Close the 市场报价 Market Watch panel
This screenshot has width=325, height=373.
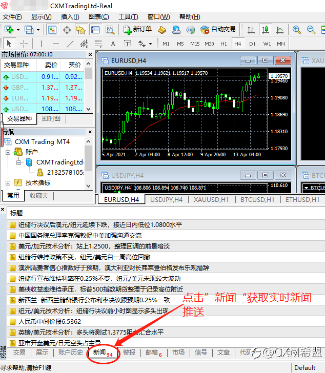coord(90,54)
